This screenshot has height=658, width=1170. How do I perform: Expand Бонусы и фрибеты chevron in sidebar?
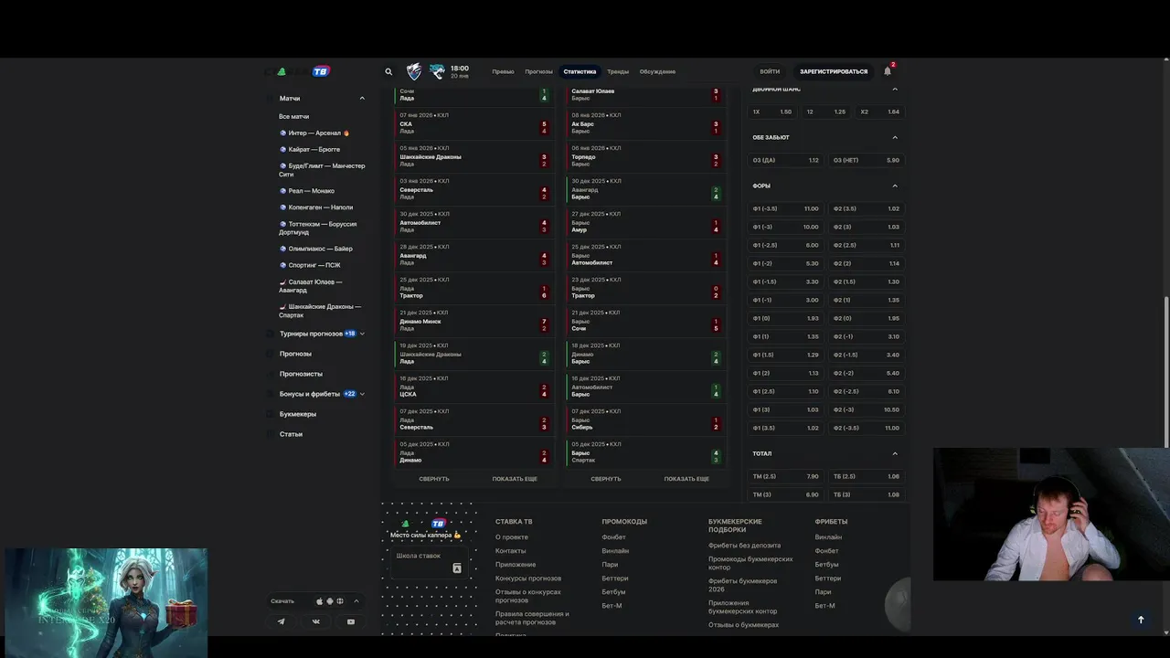tap(362, 394)
